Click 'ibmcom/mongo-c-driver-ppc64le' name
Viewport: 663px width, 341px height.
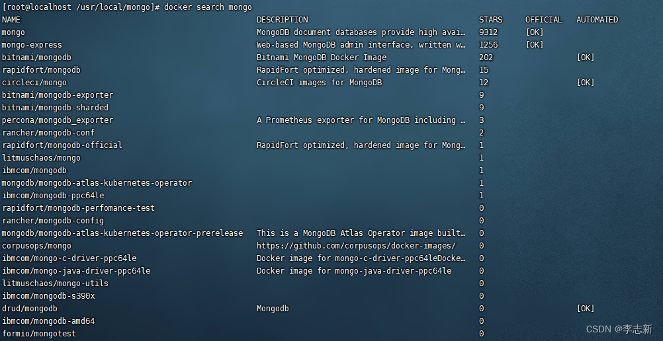coord(69,258)
